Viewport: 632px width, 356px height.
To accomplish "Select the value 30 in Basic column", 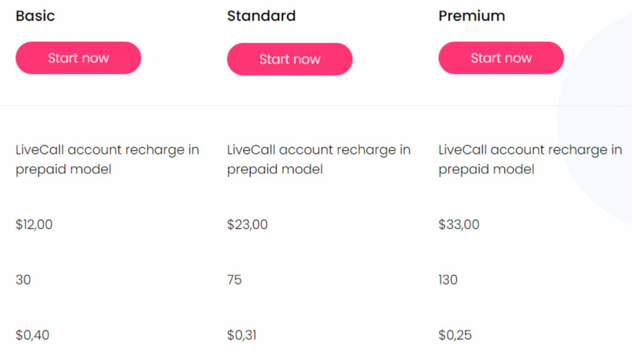I will coord(23,280).
